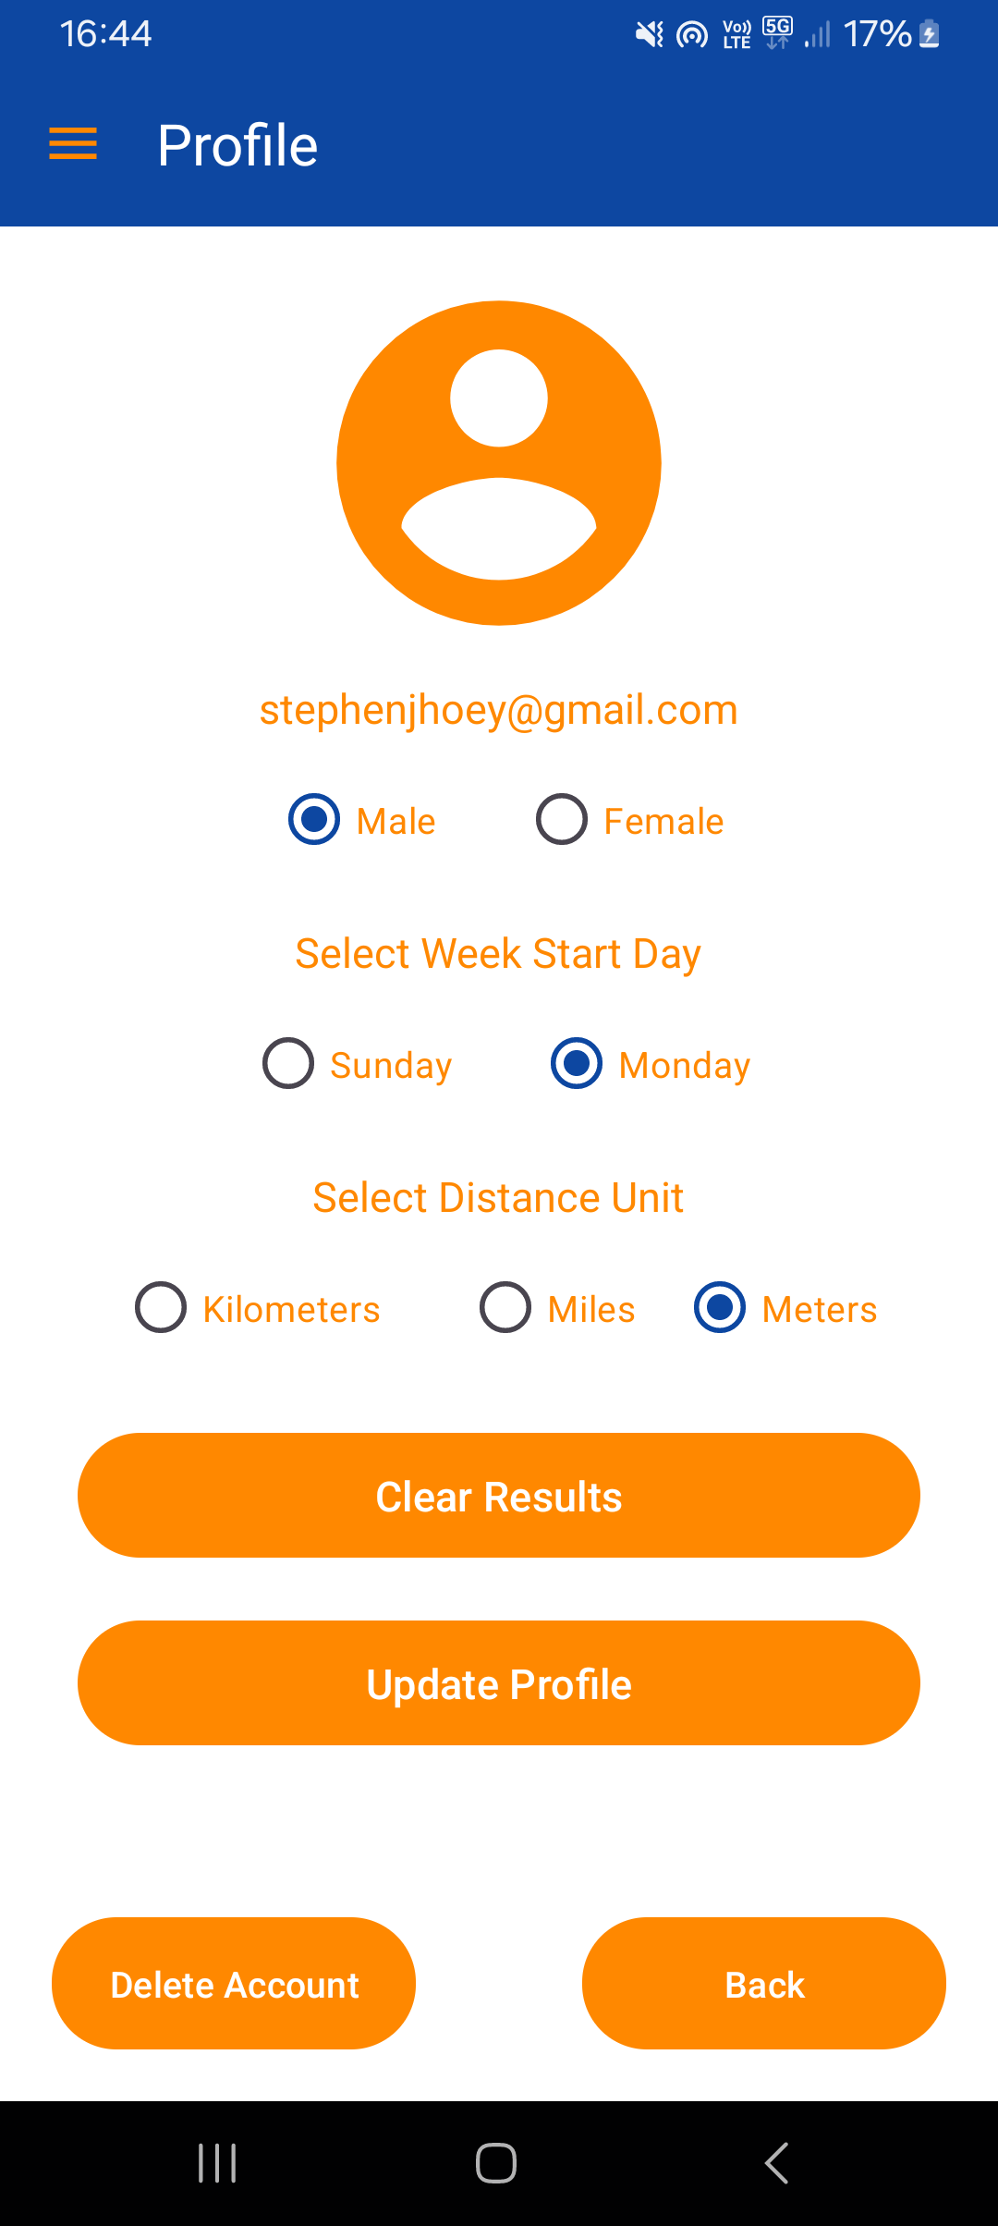998x2226 pixels.
Task: Select the Female radio button
Action: pyautogui.click(x=562, y=819)
